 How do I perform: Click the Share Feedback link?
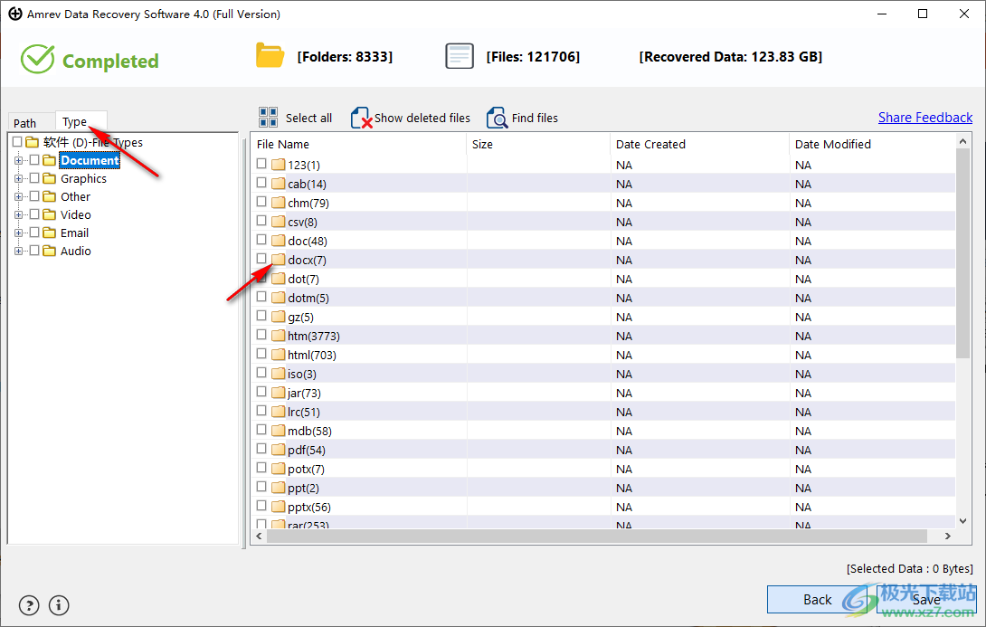click(x=925, y=117)
